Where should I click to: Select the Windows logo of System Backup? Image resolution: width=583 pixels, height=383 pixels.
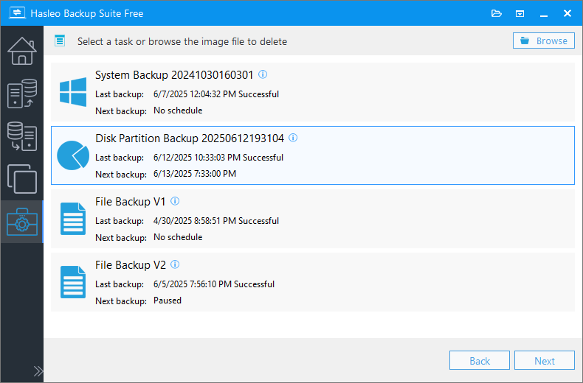(x=73, y=91)
